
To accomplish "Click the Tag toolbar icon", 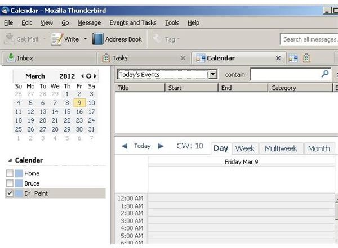I will pyautogui.click(x=157, y=39).
